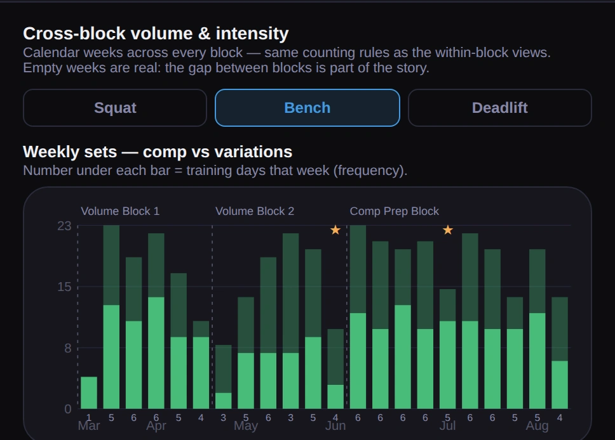Click the short bar above the Mar label
The image size is (615, 440).
point(89,392)
